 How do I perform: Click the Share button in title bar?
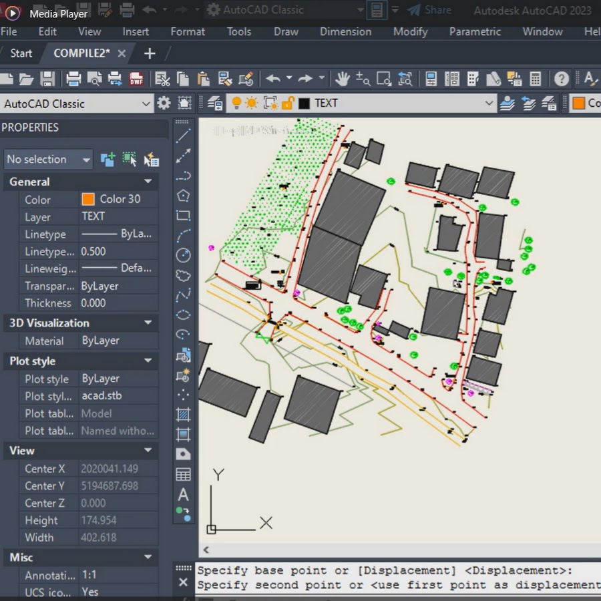tap(429, 10)
